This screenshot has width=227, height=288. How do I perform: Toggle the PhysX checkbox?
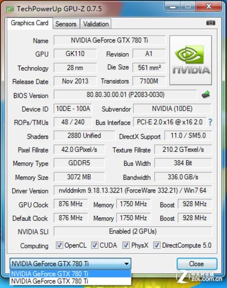(126, 245)
